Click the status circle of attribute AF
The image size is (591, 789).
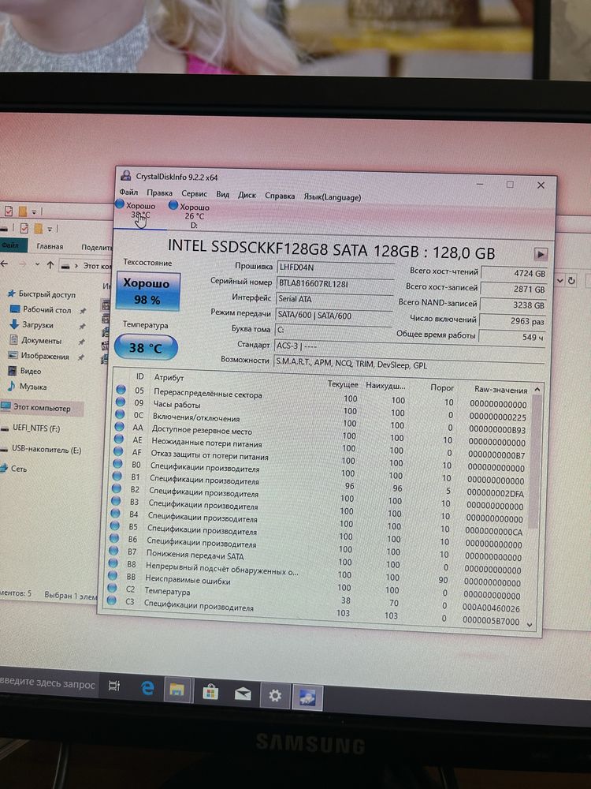118,451
